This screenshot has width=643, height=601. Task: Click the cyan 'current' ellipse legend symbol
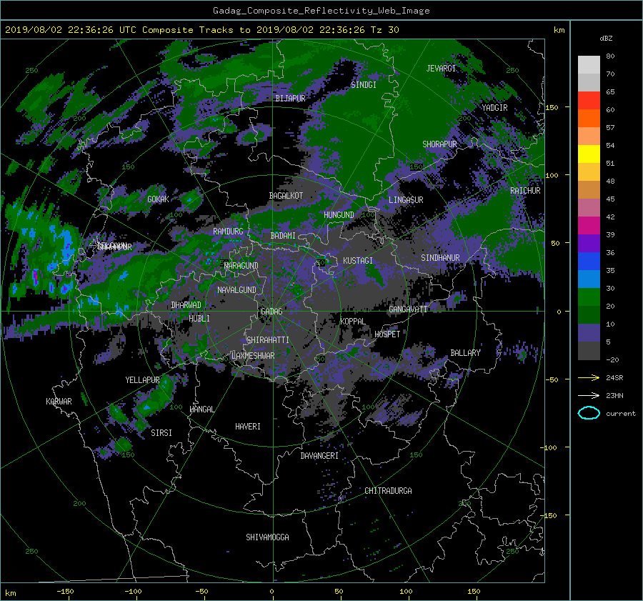589,413
